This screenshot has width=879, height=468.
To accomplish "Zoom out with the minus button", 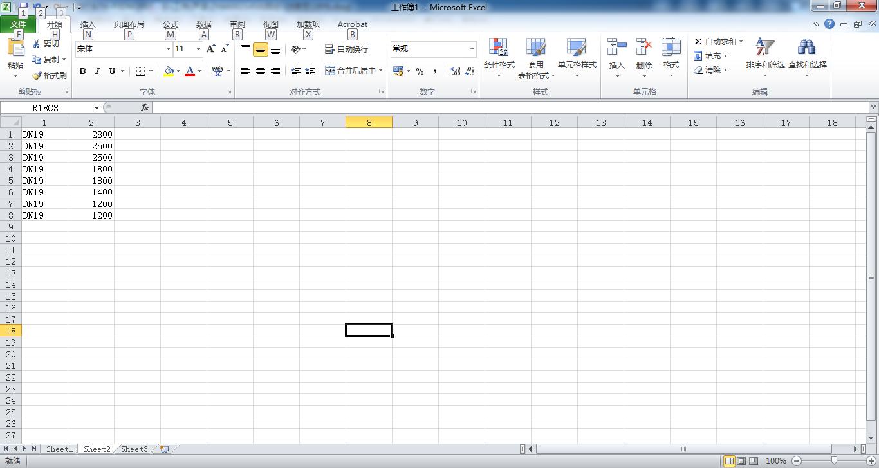I will (797, 461).
